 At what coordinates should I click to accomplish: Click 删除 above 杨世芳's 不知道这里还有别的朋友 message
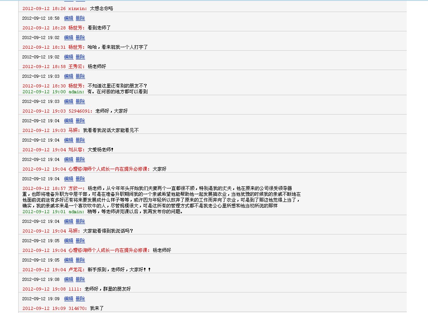[x=80, y=76]
